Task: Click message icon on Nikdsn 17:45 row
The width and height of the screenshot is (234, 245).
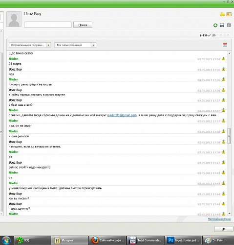Action: click(224, 214)
